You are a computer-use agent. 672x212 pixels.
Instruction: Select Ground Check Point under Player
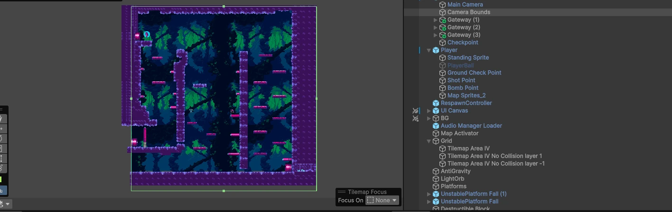474,73
